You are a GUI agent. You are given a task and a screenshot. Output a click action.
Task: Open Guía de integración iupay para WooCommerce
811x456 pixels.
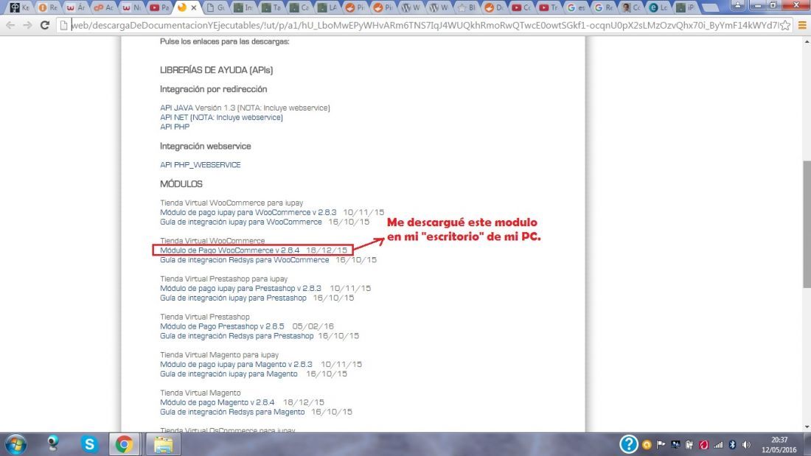pyautogui.click(x=241, y=222)
